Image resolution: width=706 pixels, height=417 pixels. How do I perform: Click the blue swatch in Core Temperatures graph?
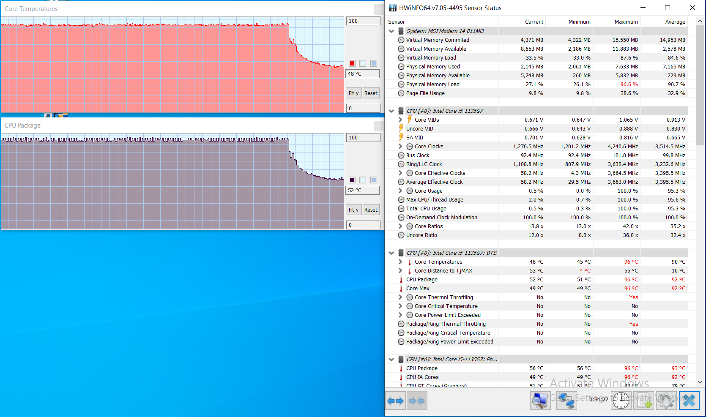tap(374, 63)
